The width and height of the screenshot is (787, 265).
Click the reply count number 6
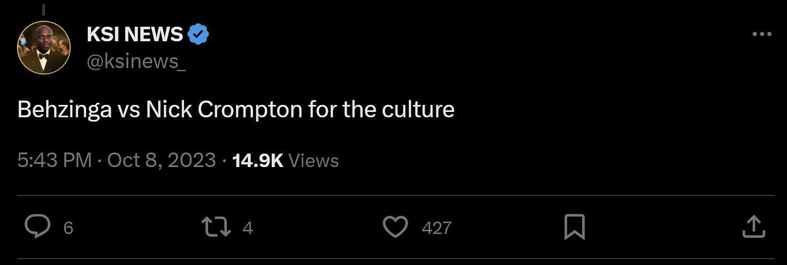click(x=68, y=228)
